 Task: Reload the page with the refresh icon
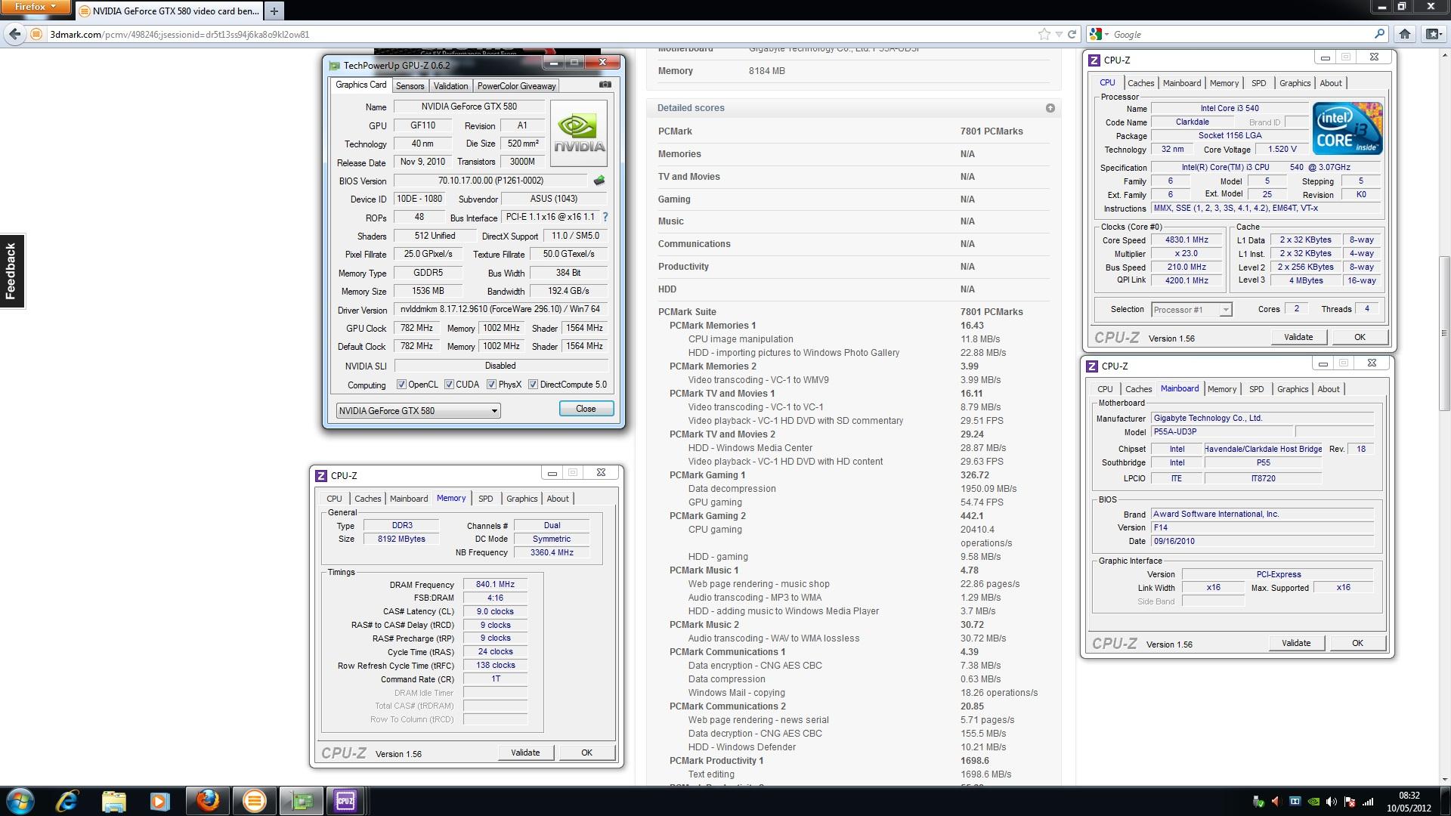1072,34
